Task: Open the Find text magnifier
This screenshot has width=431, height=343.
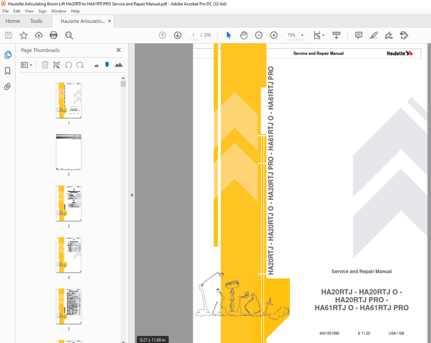Action: pos(69,35)
